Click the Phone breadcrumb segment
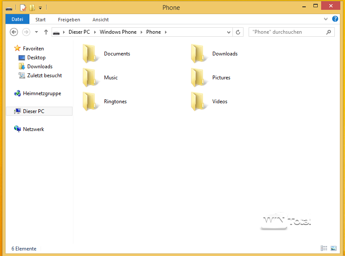This screenshot has height=256, width=345. (154, 32)
